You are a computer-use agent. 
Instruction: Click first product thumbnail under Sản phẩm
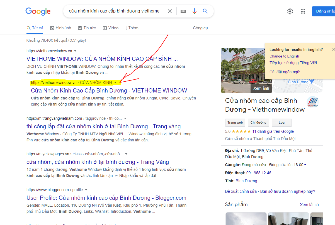point(246,219)
